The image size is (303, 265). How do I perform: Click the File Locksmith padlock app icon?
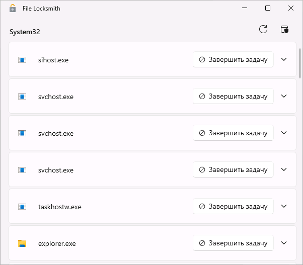pyautogui.click(x=13, y=9)
